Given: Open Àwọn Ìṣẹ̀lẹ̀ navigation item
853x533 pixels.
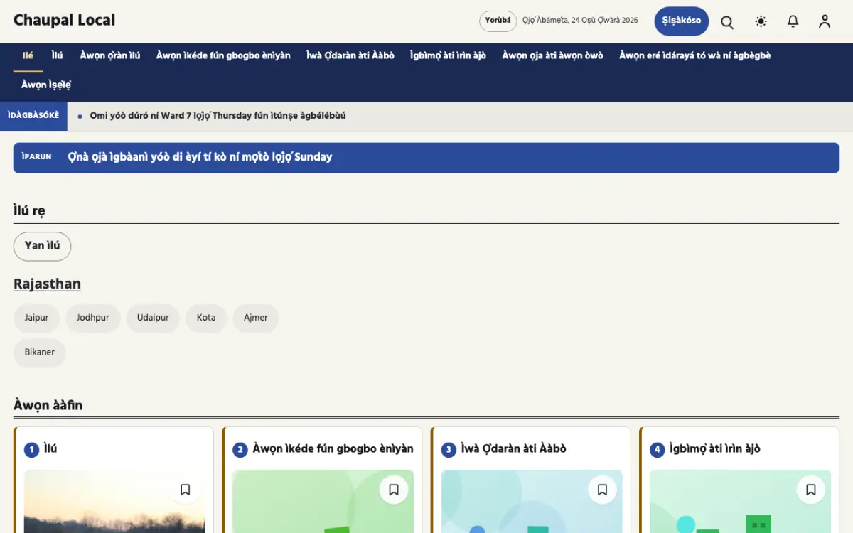Looking at the screenshot, I should 46,85.
